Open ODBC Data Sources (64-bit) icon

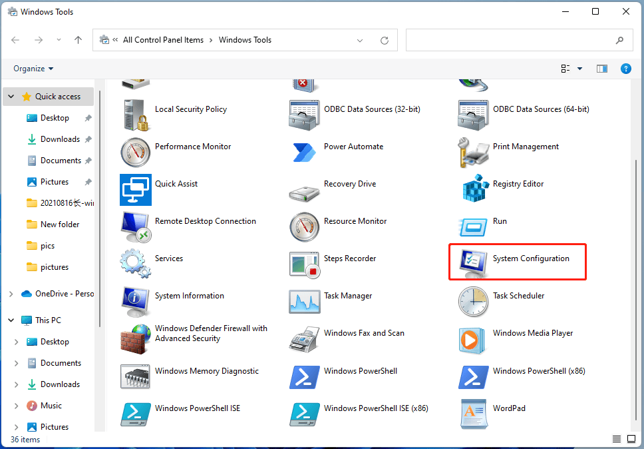tap(473, 115)
